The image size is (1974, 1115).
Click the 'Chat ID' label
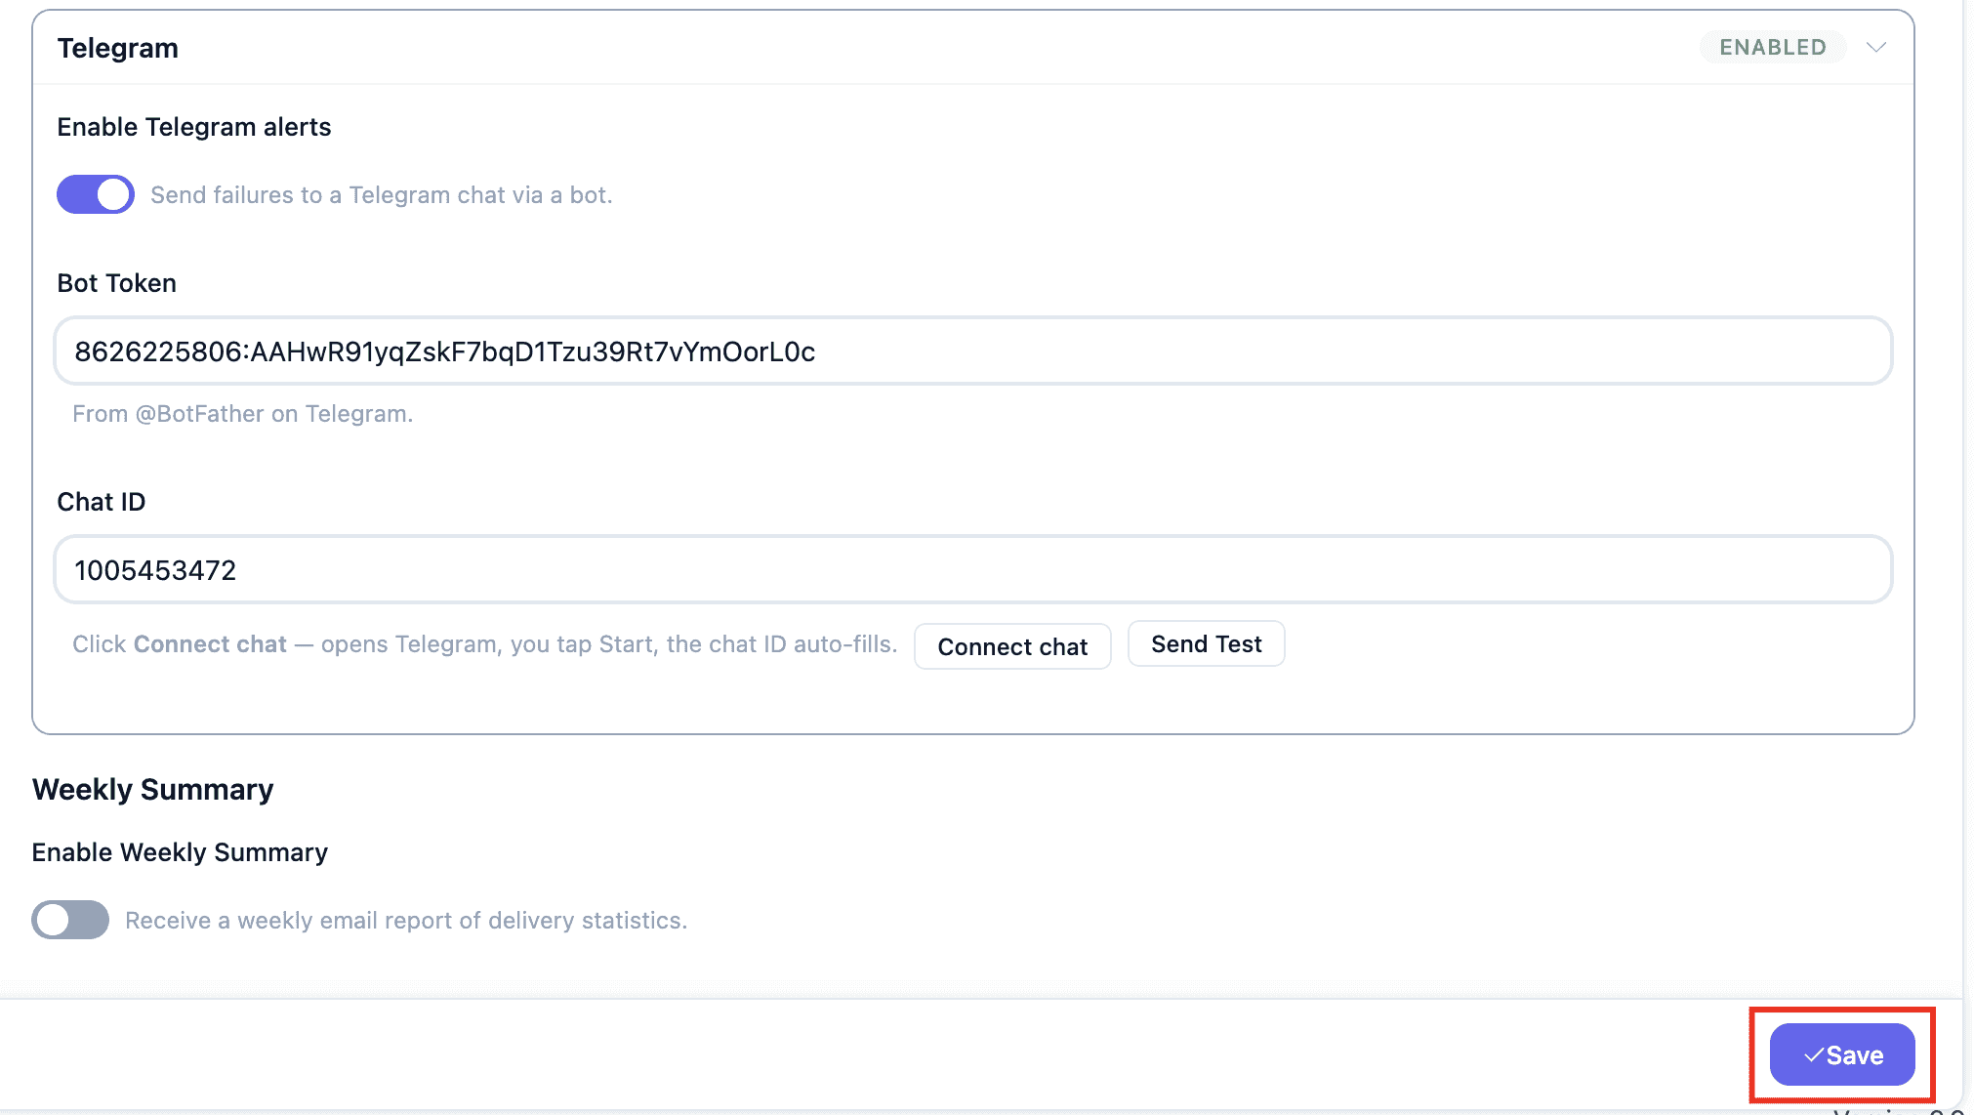pyautogui.click(x=102, y=502)
